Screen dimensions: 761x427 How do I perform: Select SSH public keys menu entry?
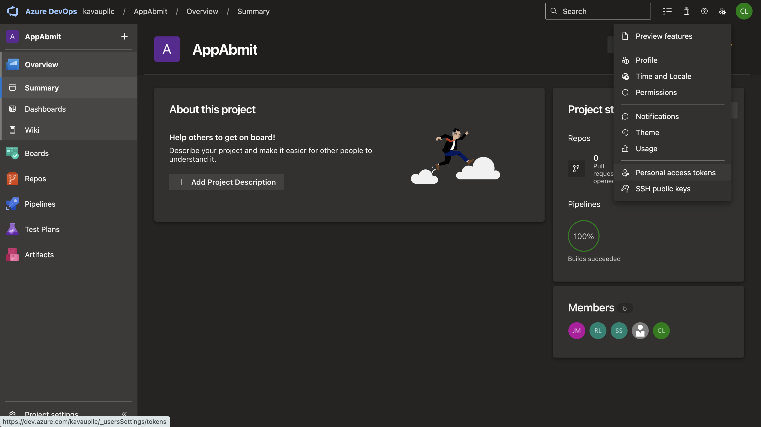coord(663,189)
